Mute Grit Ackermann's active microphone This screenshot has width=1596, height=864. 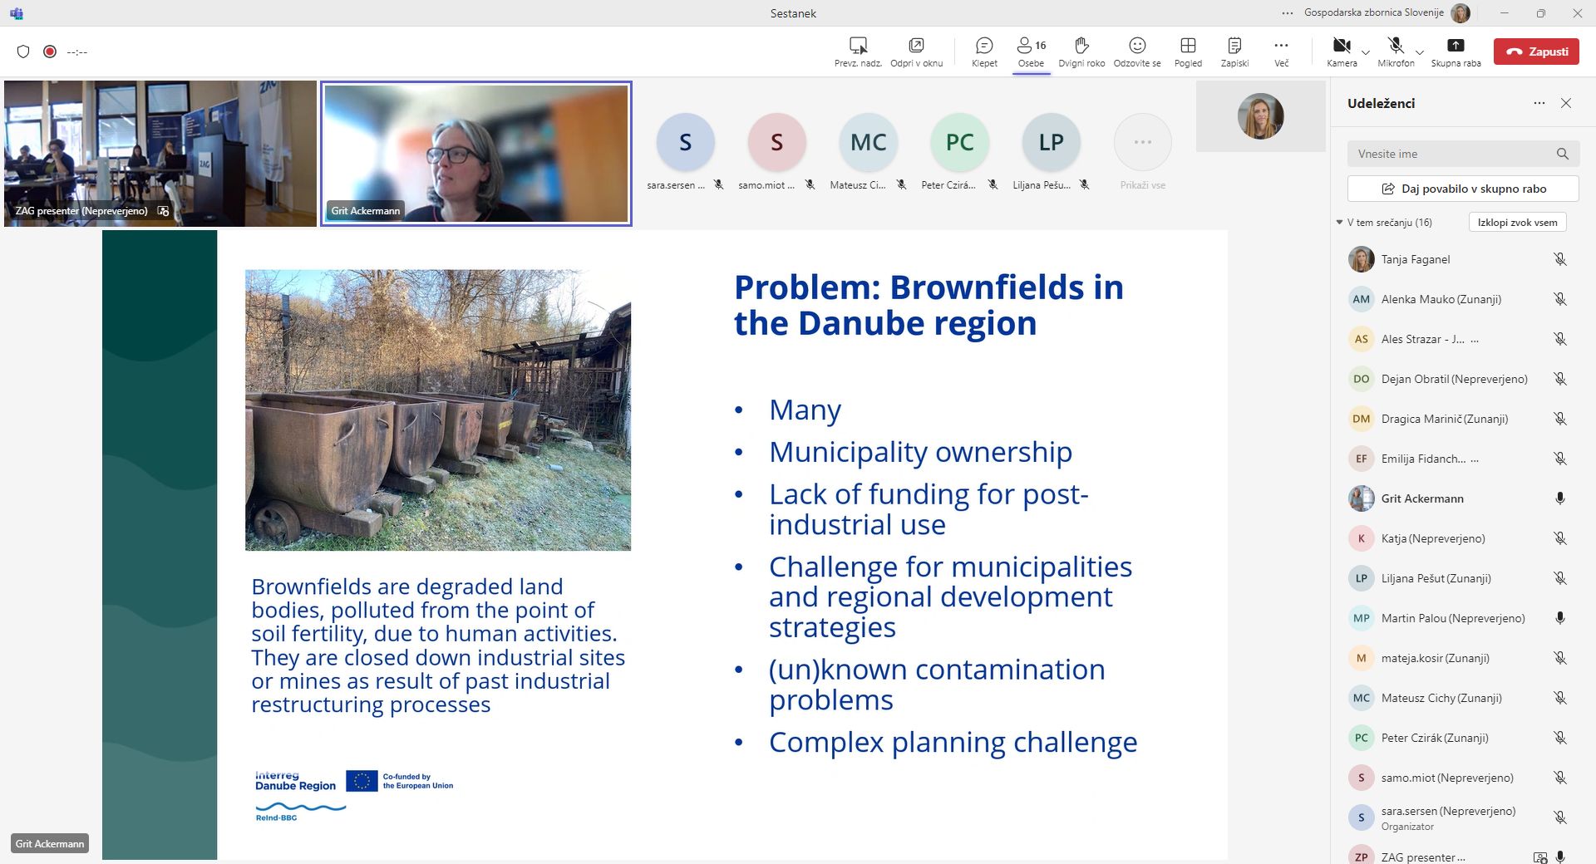coord(1560,498)
